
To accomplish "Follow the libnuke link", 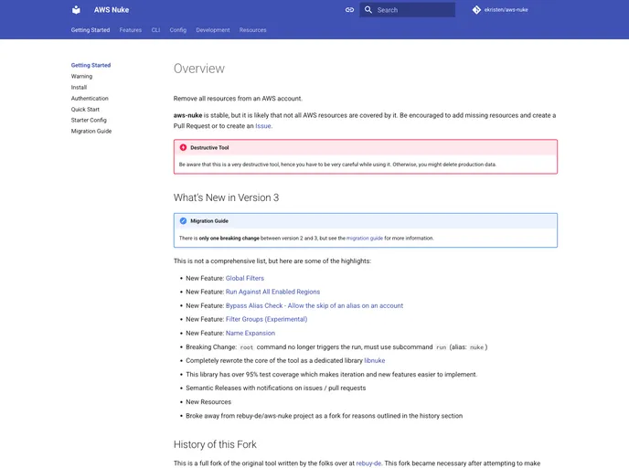I will coord(374,360).
